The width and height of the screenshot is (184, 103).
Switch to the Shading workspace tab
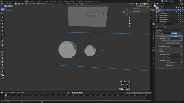click(x=60, y=1)
